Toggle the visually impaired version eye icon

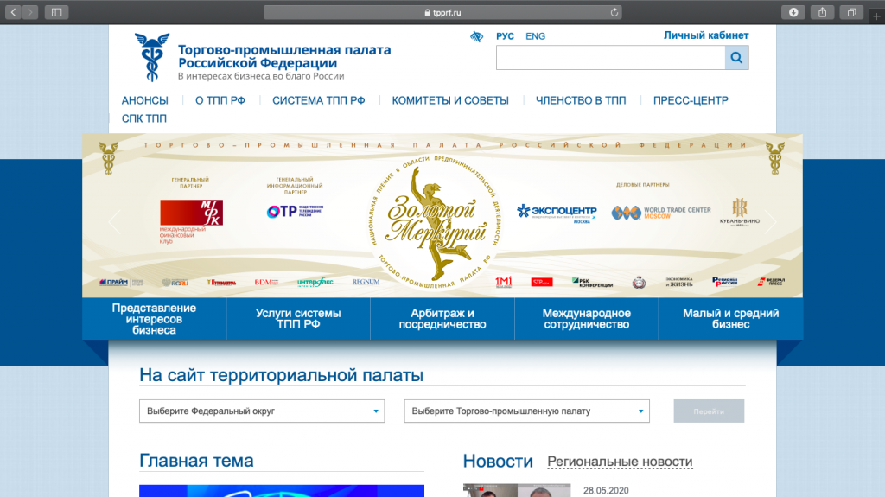point(477,36)
